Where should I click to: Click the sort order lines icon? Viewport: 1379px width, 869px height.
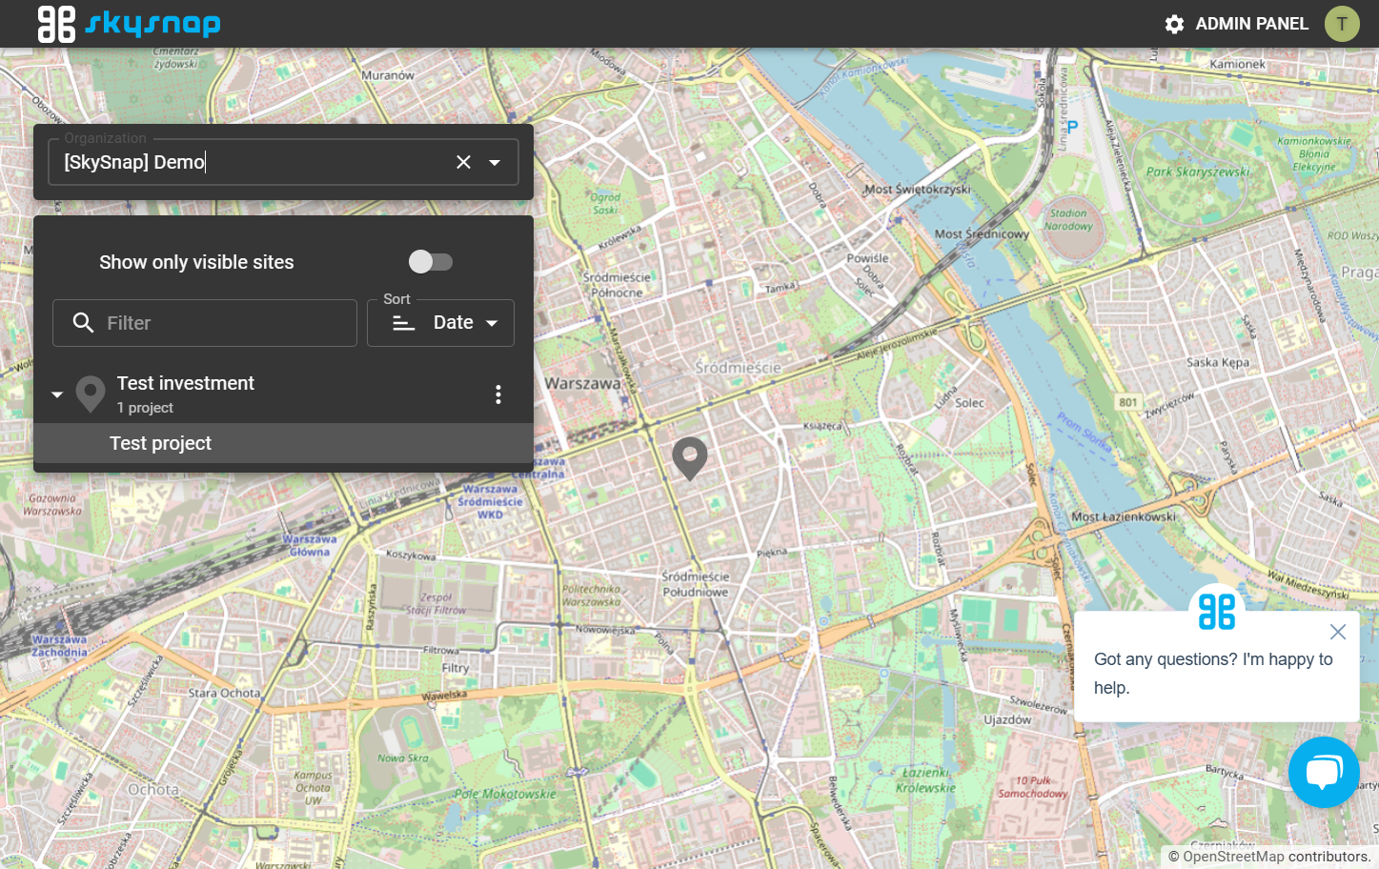(404, 323)
